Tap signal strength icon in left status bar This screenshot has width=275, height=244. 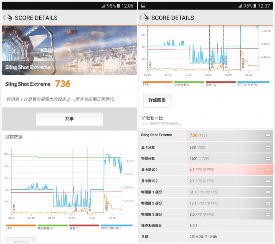click(104, 6)
